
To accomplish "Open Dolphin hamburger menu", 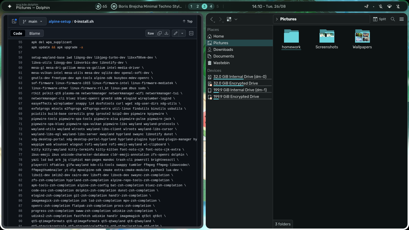I will 402,19.
